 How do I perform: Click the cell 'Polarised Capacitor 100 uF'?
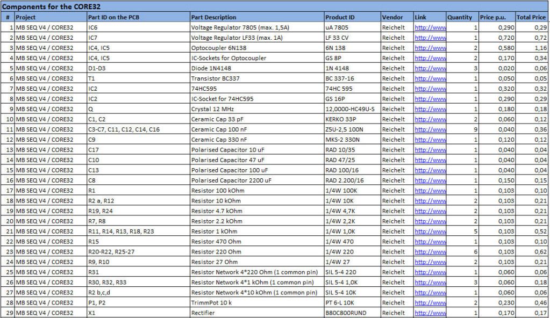pyautogui.click(x=257, y=170)
